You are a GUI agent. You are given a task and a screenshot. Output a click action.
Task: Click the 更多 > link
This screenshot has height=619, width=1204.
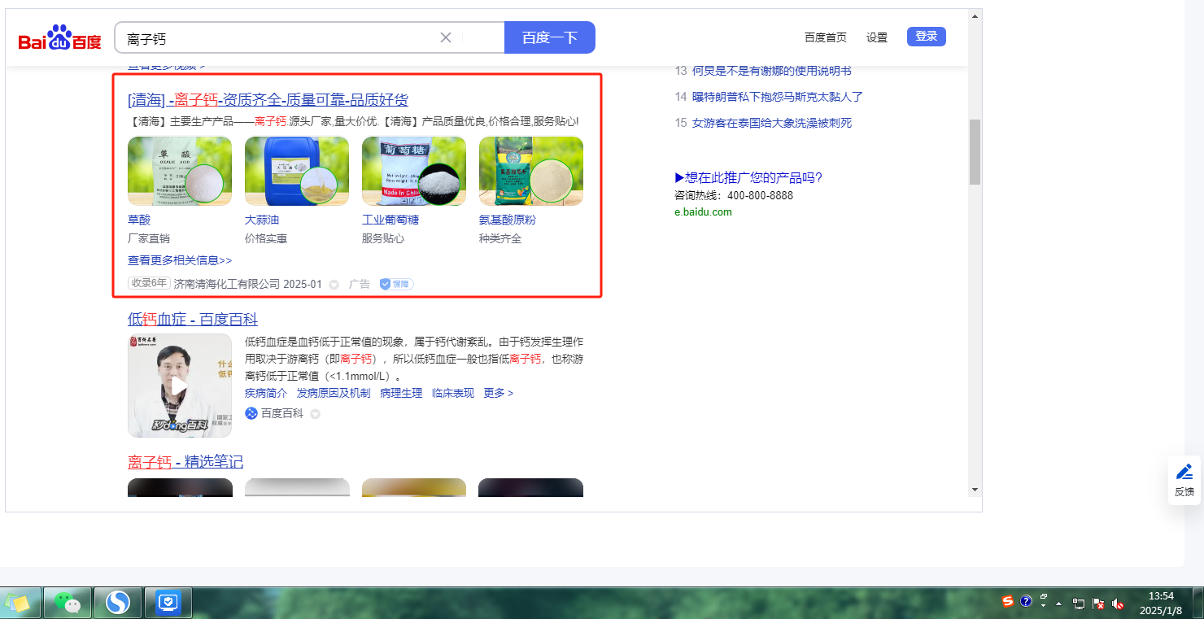pos(499,393)
